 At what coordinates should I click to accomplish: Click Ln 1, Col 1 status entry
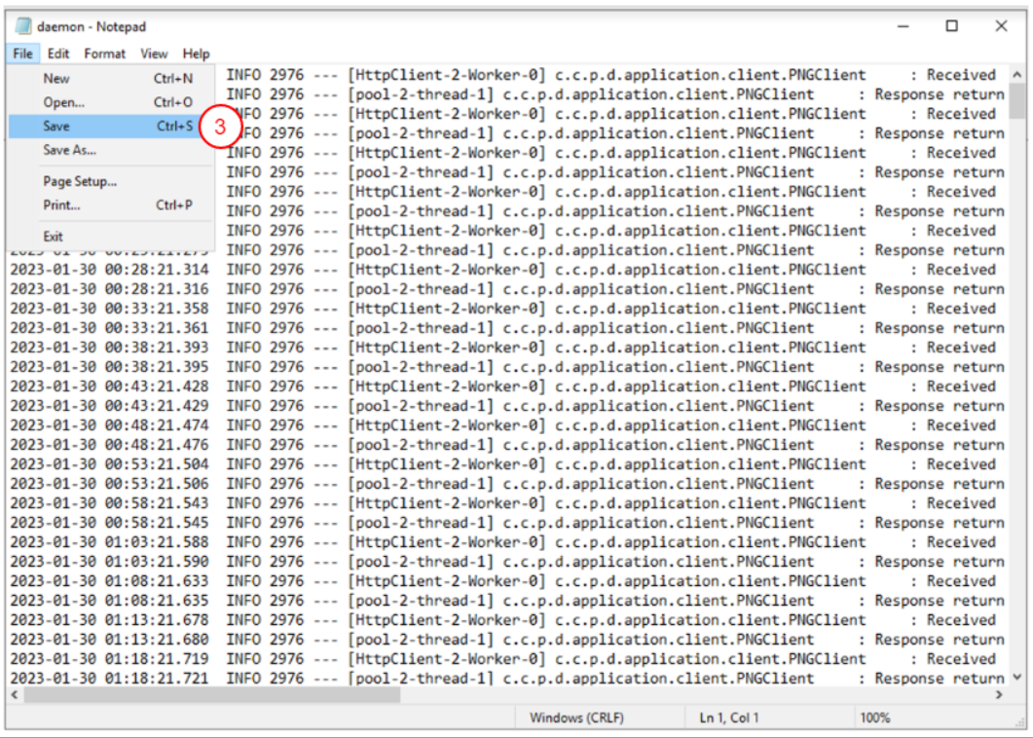pos(728,718)
